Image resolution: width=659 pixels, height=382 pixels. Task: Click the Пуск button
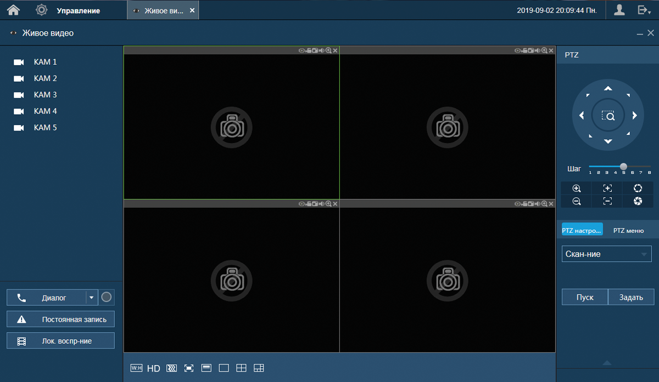point(585,297)
